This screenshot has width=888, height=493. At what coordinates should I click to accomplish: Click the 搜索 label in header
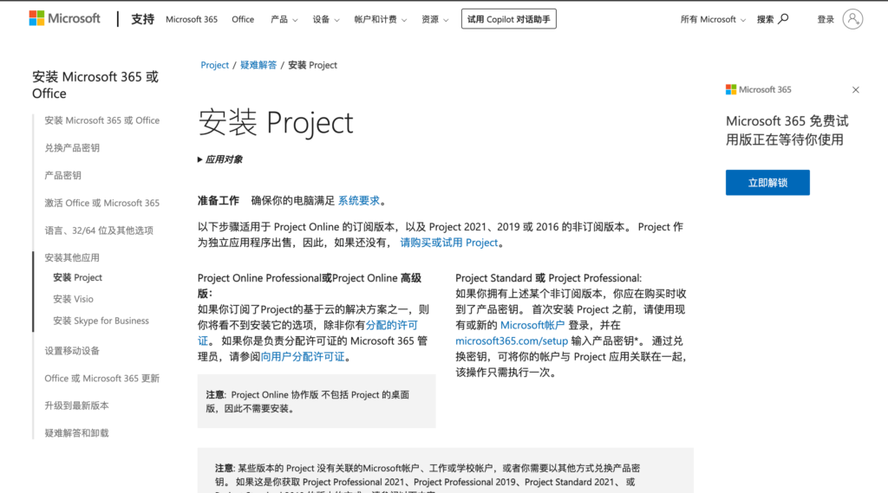coord(765,19)
